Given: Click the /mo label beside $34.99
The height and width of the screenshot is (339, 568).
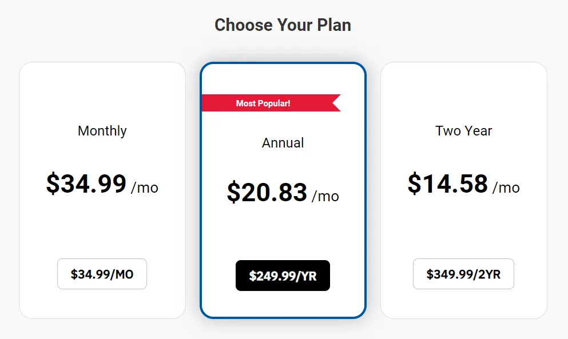Looking at the screenshot, I should [145, 188].
